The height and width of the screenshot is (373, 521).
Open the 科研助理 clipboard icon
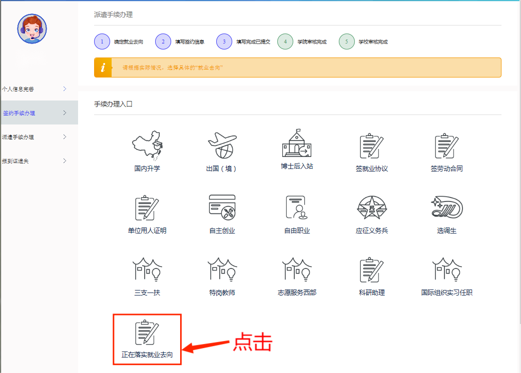(x=371, y=269)
